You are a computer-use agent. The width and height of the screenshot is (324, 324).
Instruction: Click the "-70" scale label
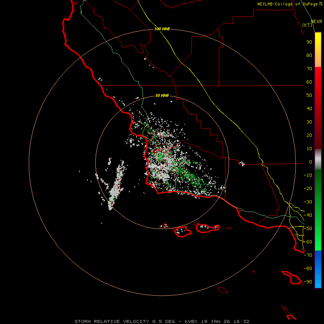pos(308,255)
